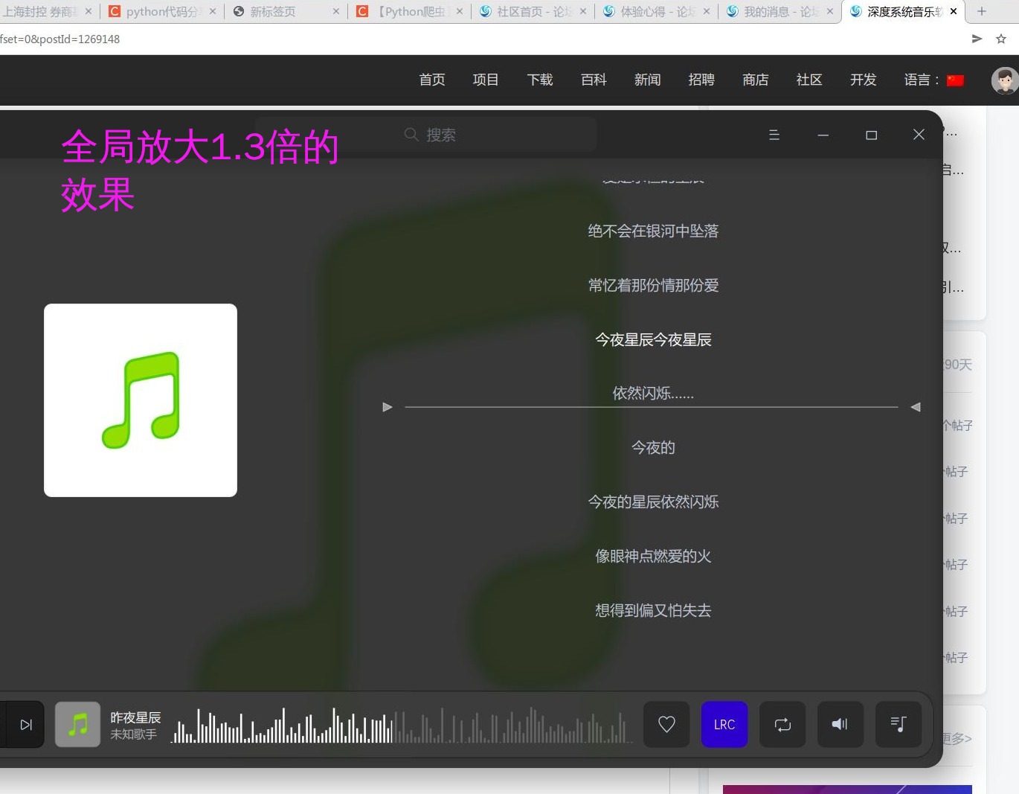This screenshot has height=794, width=1019.
Task: Click the search magnifier icon
Action: click(x=411, y=135)
